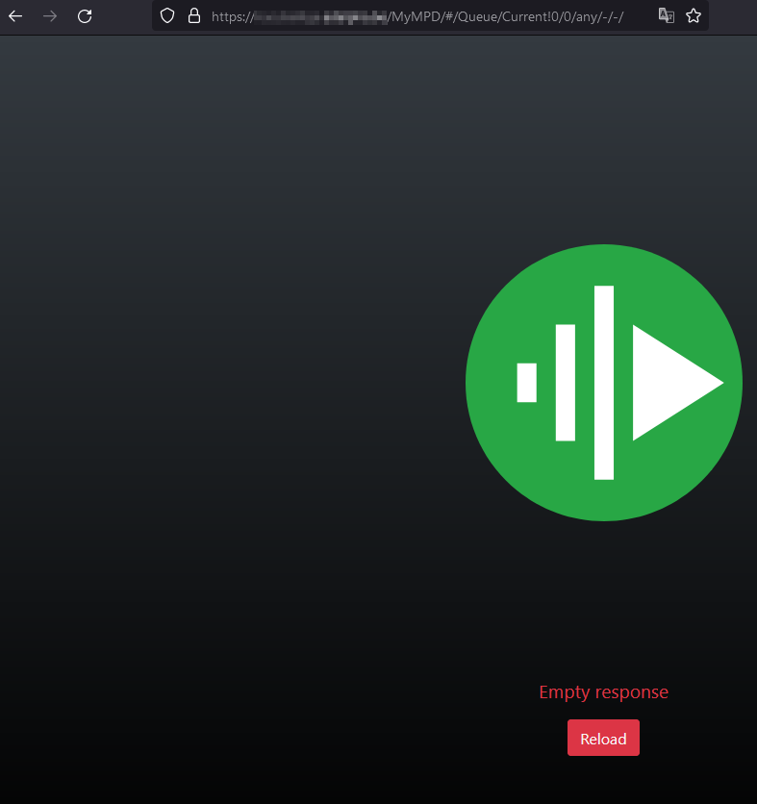This screenshot has height=804, width=757.
Task: Refresh page with browser reload icon
Action: (85, 16)
